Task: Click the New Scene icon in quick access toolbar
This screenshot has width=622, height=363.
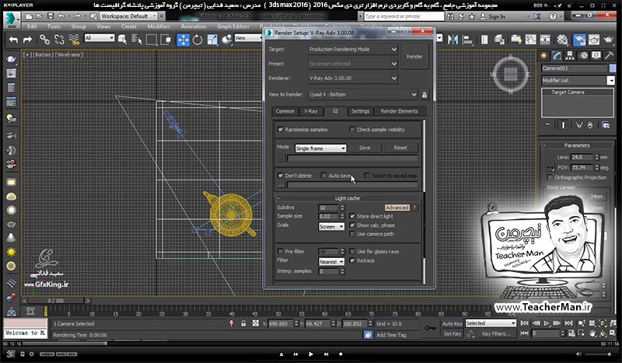Action: 29,16
